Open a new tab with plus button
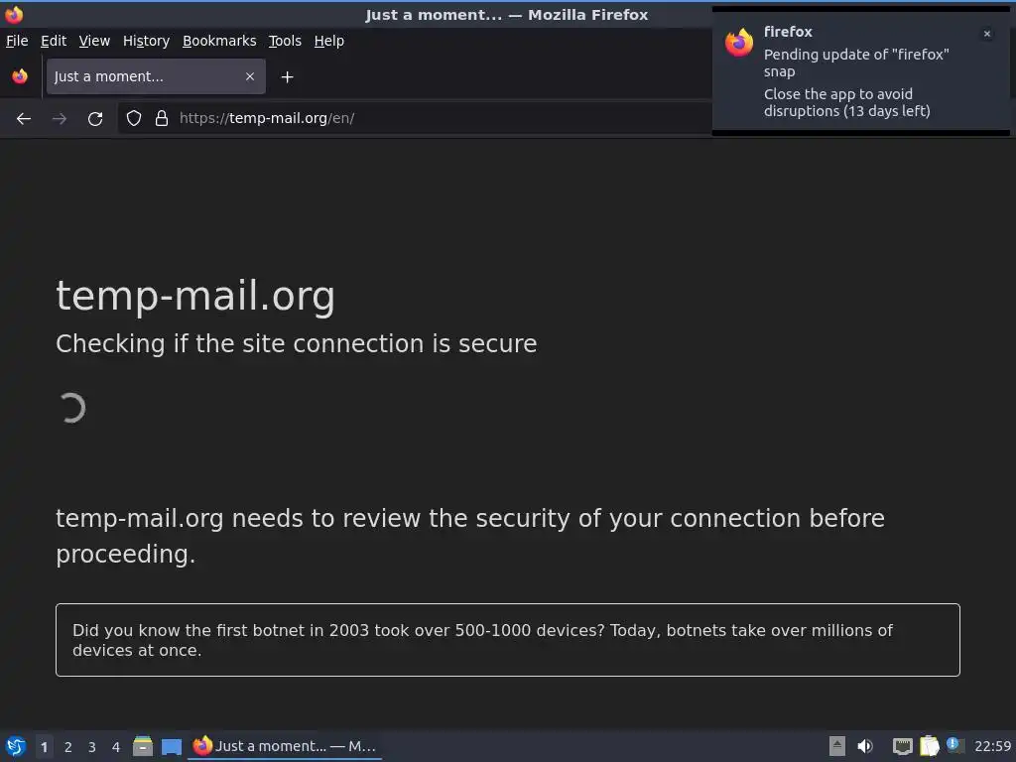1016x762 pixels. tap(287, 77)
